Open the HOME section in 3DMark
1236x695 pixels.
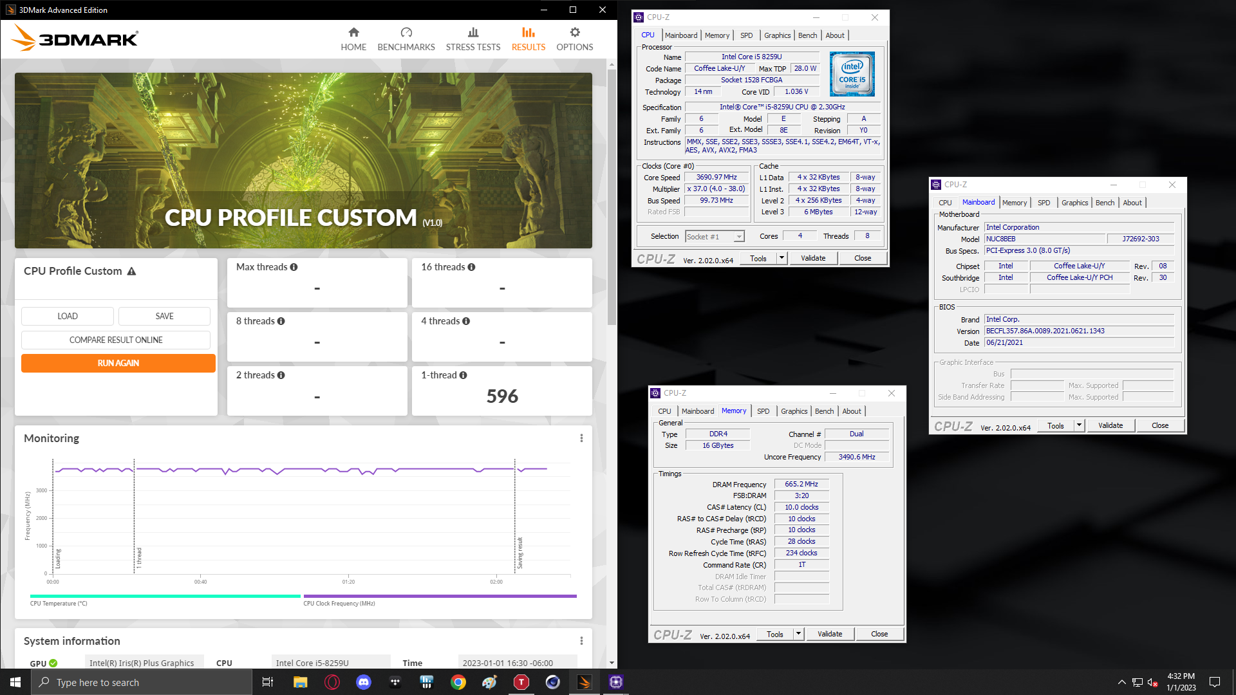353,39
